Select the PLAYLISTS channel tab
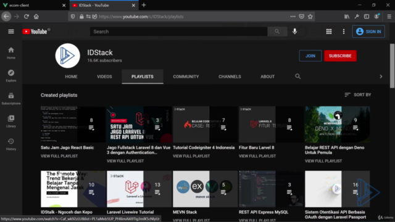The height and width of the screenshot is (222, 395). click(x=143, y=76)
